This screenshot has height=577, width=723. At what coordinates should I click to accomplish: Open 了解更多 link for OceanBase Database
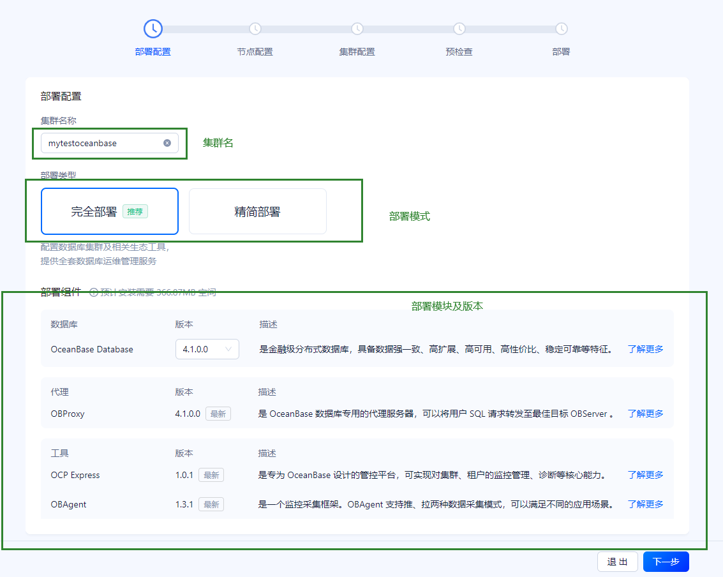(646, 349)
